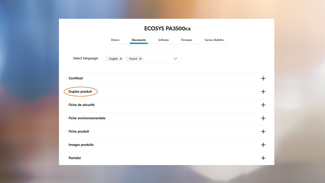Open the language dropdown chevron
Screen dimensions: 325x183
coord(175,59)
